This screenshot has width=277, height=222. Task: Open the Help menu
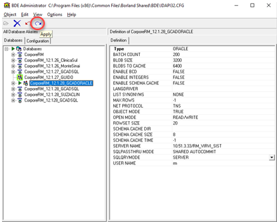[71, 14]
